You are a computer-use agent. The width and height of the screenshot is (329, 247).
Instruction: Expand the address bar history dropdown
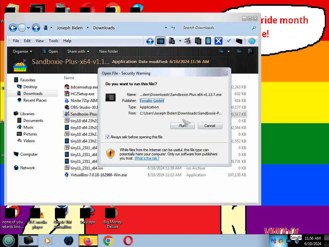[x=166, y=28]
